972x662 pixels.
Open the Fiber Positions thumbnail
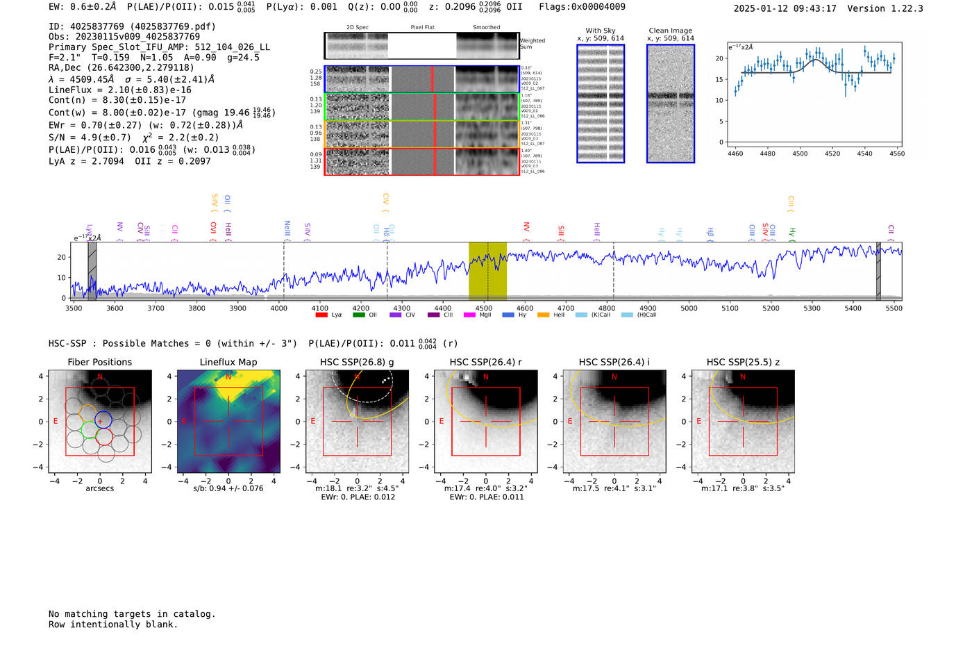[100, 422]
